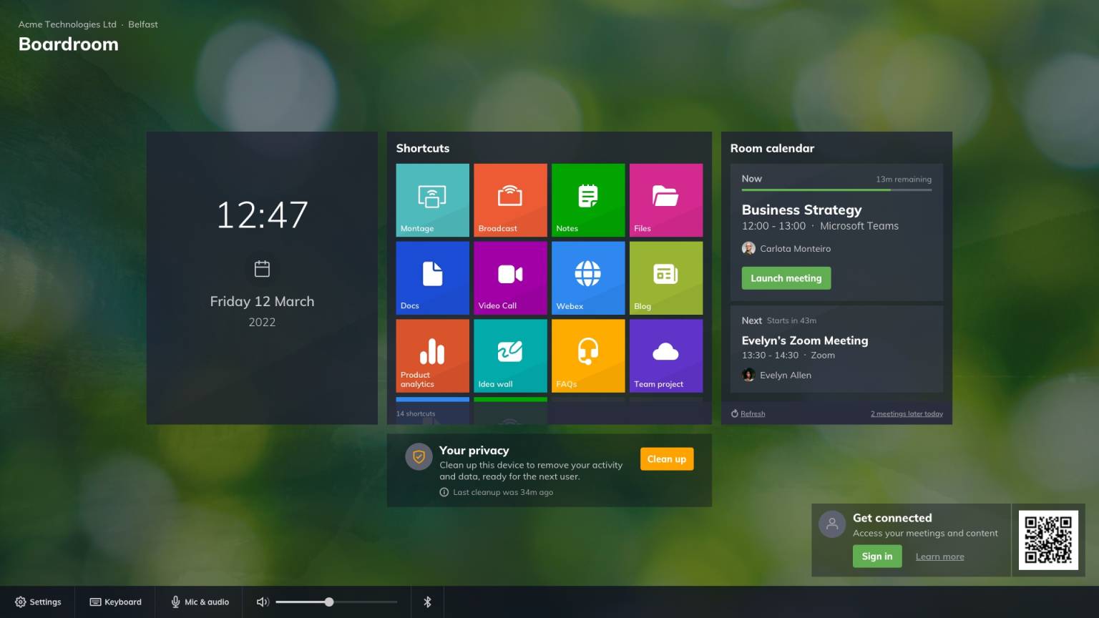
Task: Open the FAQs headset tile
Action: click(x=587, y=355)
